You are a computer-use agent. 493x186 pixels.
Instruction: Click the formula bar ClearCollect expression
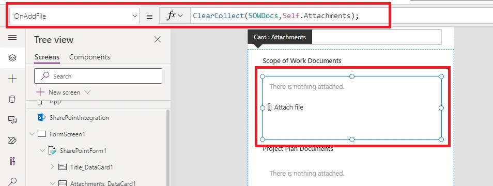276,16
